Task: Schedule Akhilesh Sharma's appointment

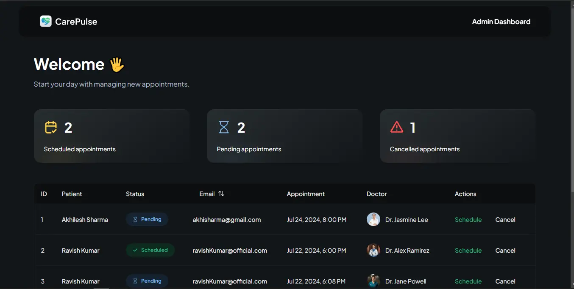Action: pyautogui.click(x=468, y=219)
